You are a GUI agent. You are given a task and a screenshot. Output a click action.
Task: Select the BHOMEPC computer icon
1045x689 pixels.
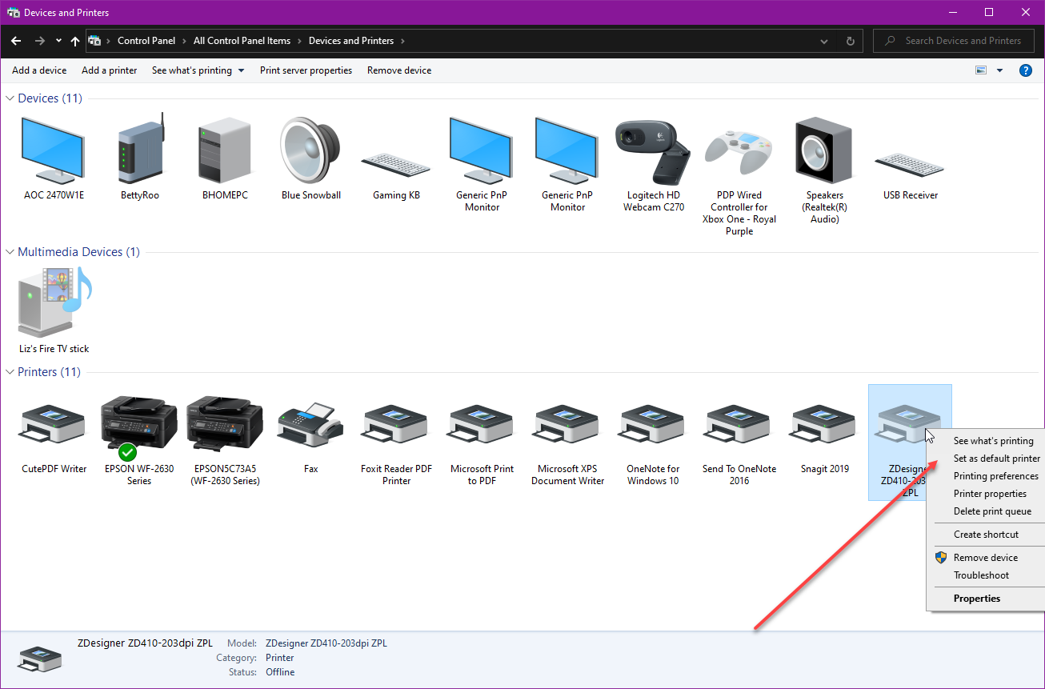pos(225,157)
